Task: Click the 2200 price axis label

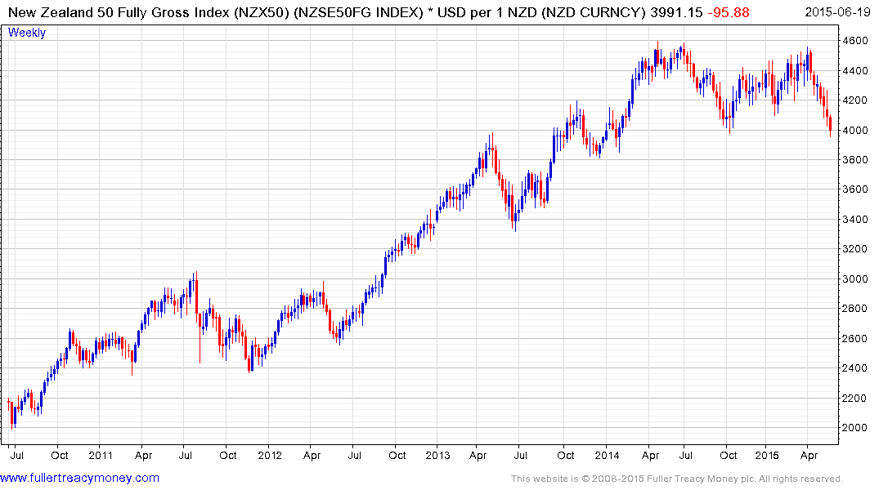Action: tap(855, 399)
